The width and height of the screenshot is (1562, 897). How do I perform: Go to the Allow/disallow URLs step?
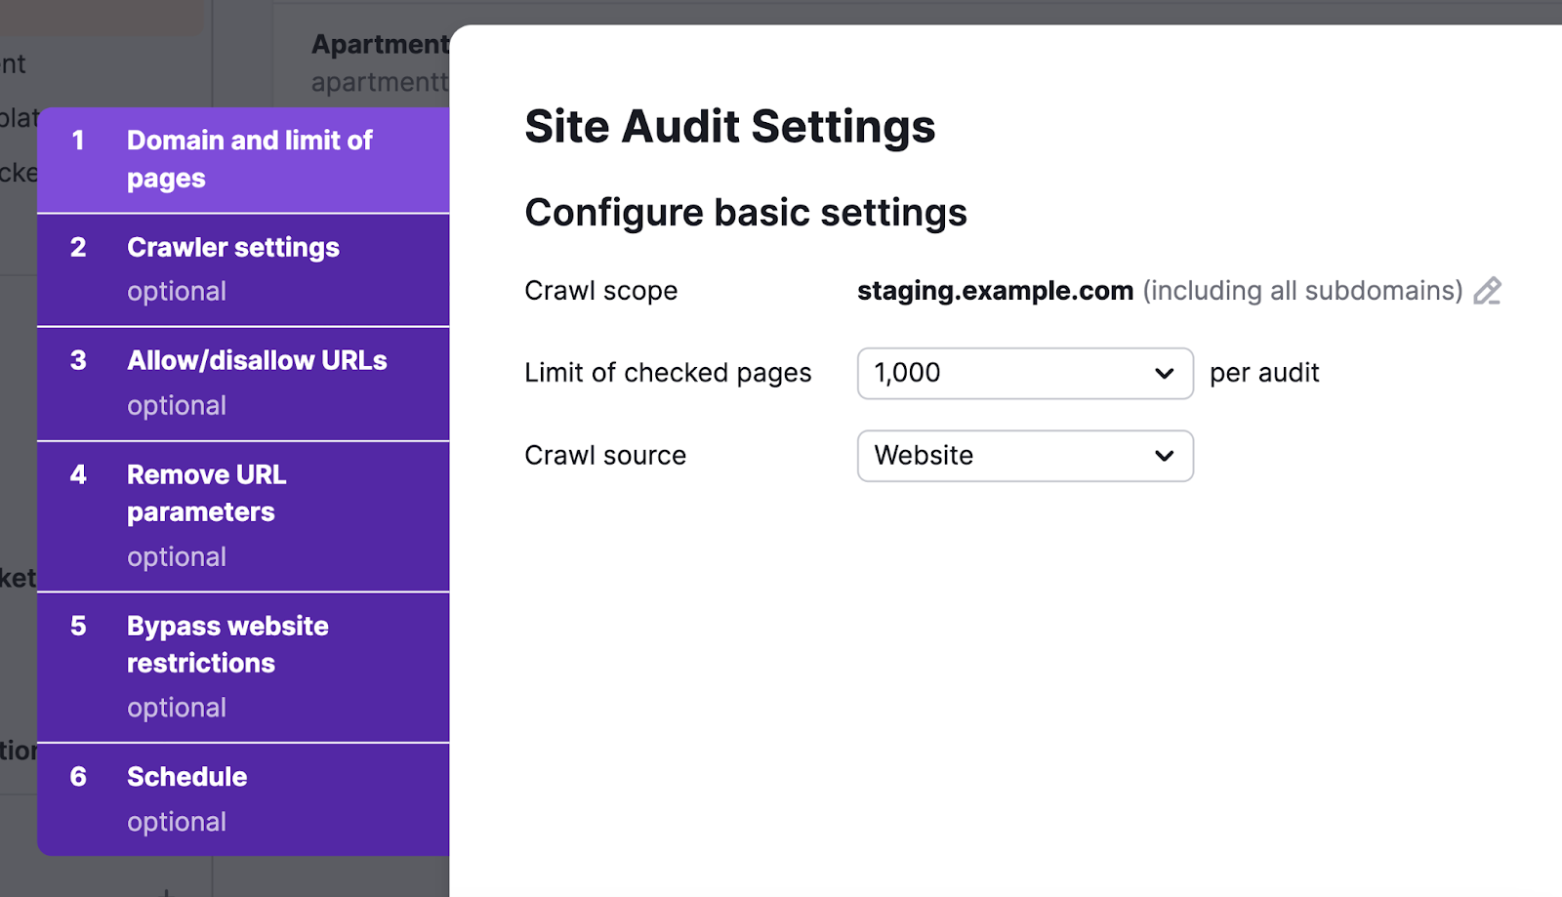(x=257, y=360)
